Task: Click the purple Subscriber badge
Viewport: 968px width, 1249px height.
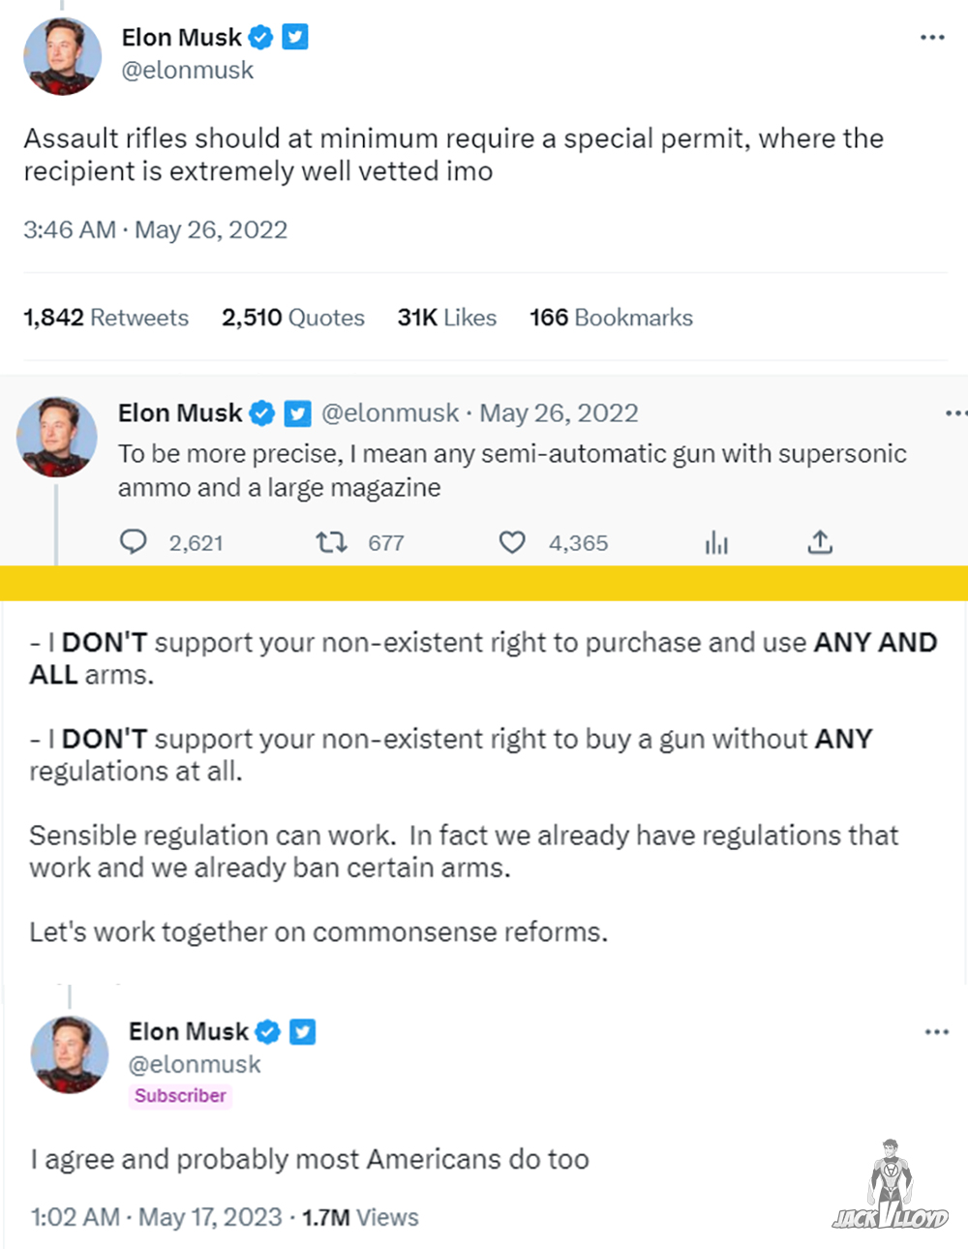Action: tap(180, 1096)
